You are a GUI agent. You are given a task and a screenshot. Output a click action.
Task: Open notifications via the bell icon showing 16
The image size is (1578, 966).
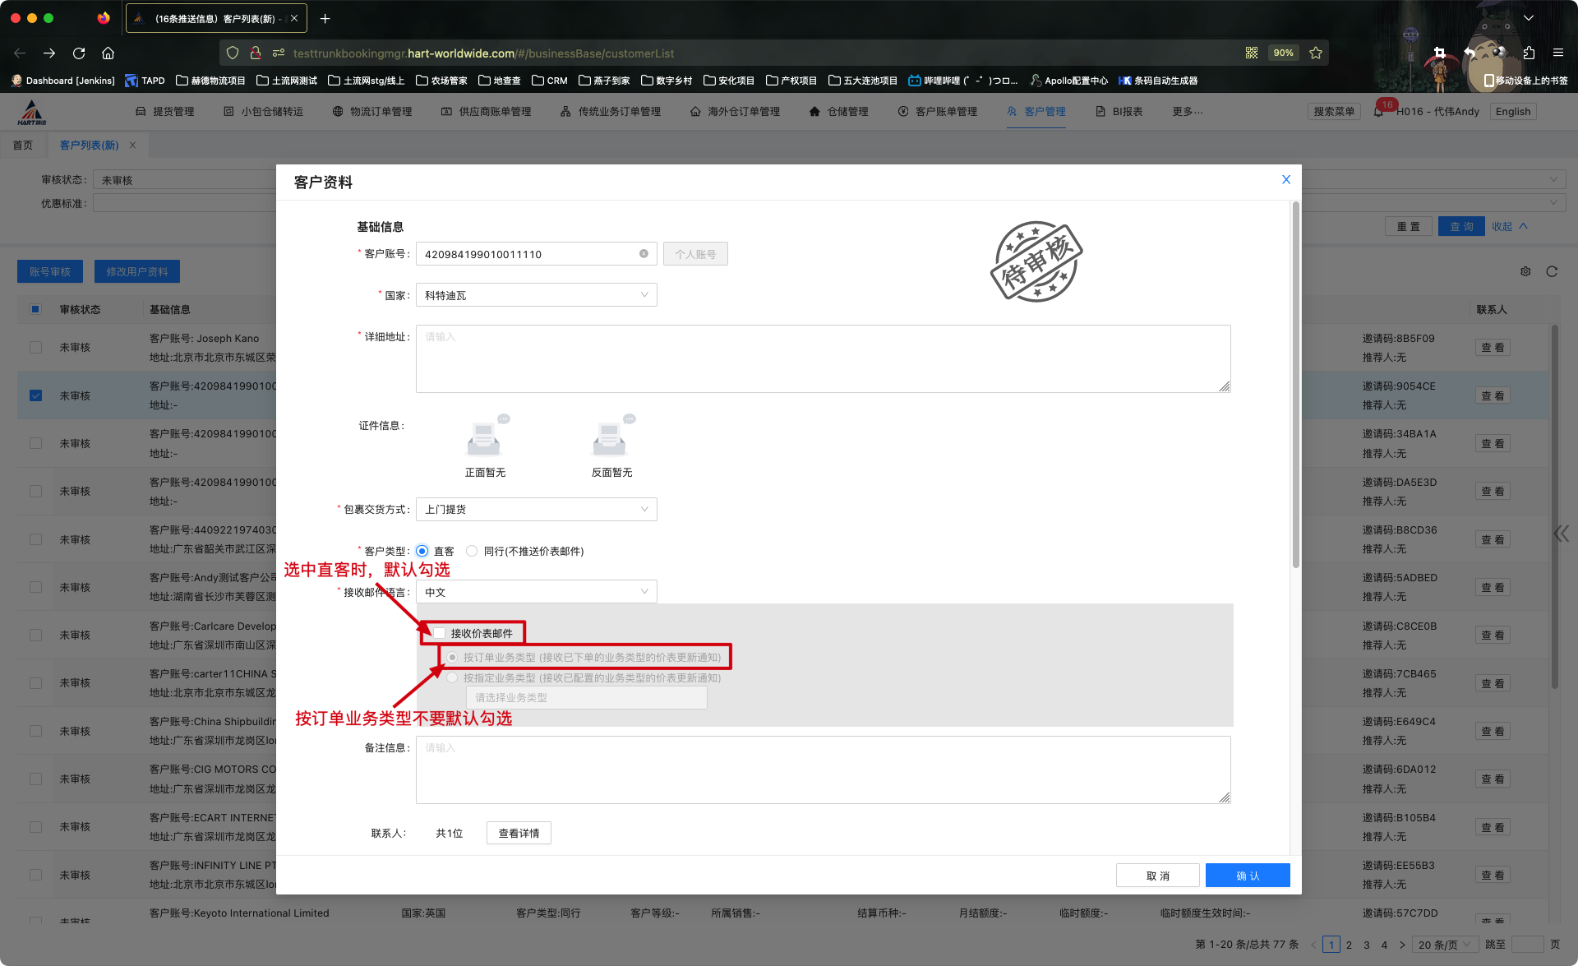pos(1379,111)
